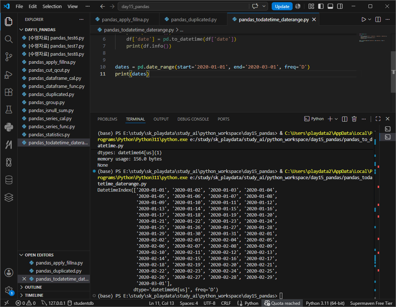Open the stacked layers view in activity bar
Screen dimensions: 396x307
8,197
